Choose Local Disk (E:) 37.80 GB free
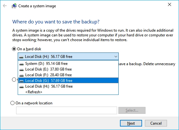This screenshot has width=179, height=130. click(68, 69)
